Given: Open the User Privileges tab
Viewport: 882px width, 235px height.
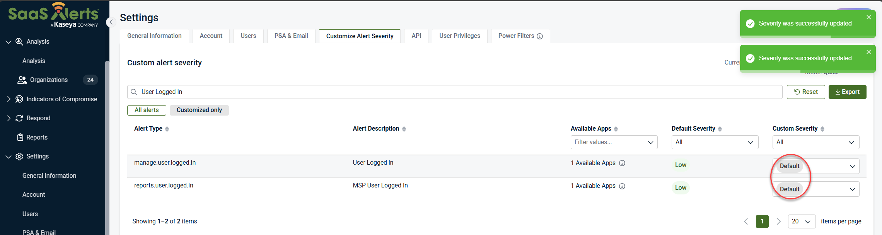Looking at the screenshot, I should (x=459, y=36).
